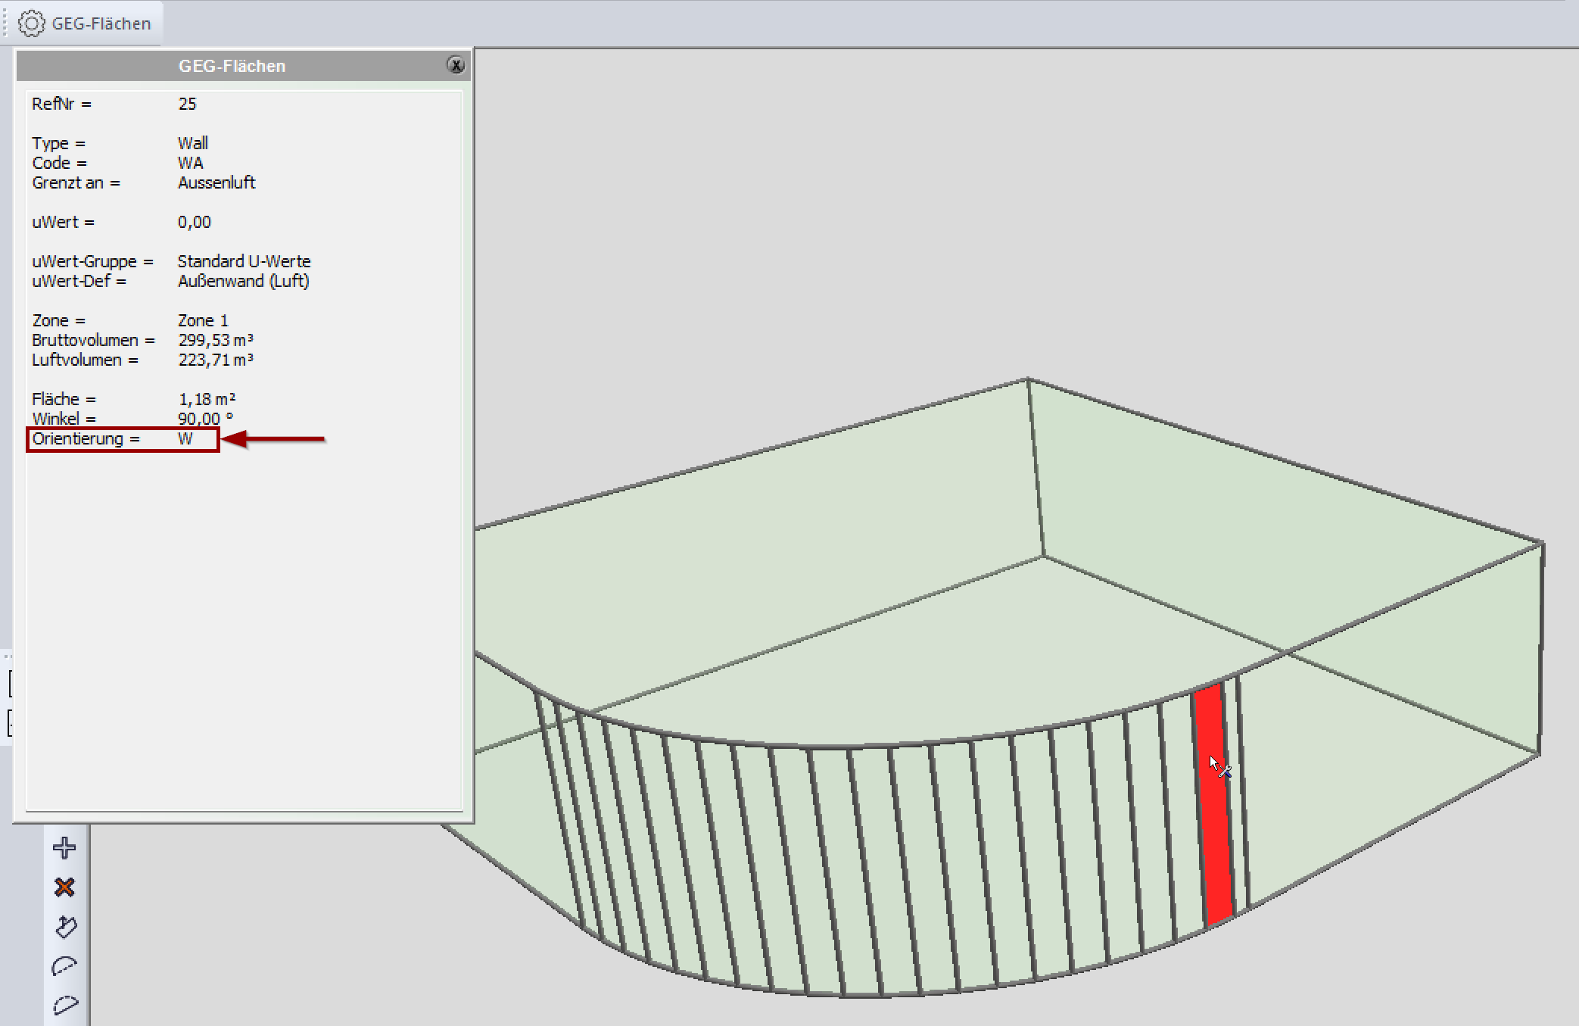Click the red highlighted wall segment
The image size is (1579, 1026).
pos(1213,833)
